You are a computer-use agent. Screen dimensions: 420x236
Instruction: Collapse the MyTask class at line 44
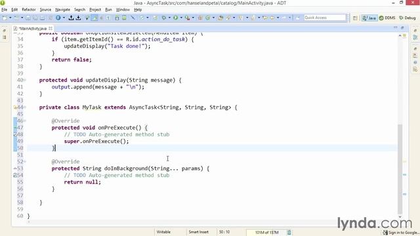pos(25,108)
